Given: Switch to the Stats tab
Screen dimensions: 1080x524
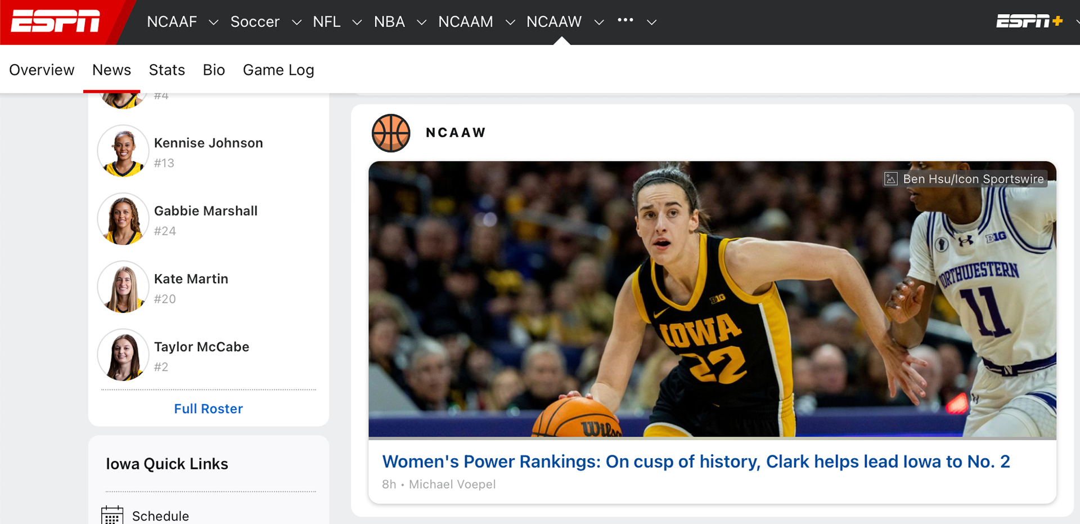Looking at the screenshot, I should tap(166, 70).
